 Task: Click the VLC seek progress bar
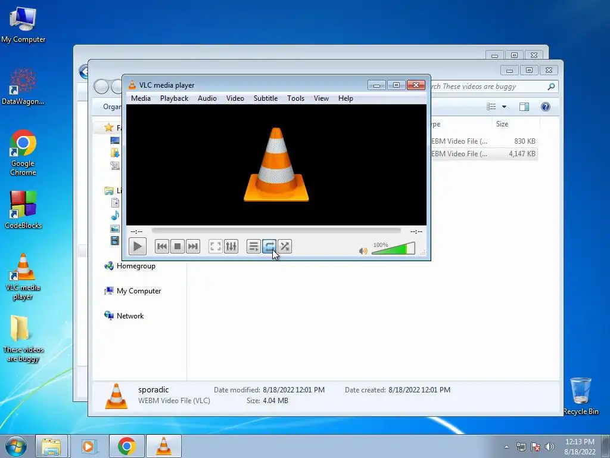click(276, 231)
